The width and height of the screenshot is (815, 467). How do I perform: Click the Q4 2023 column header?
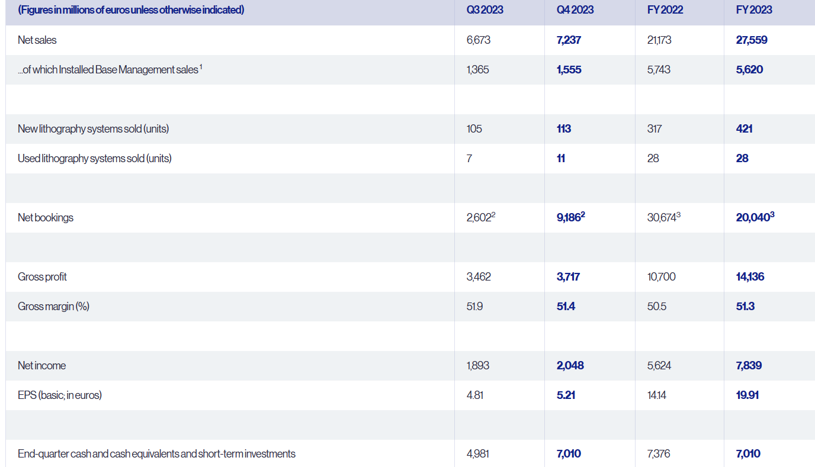tap(575, 10)
